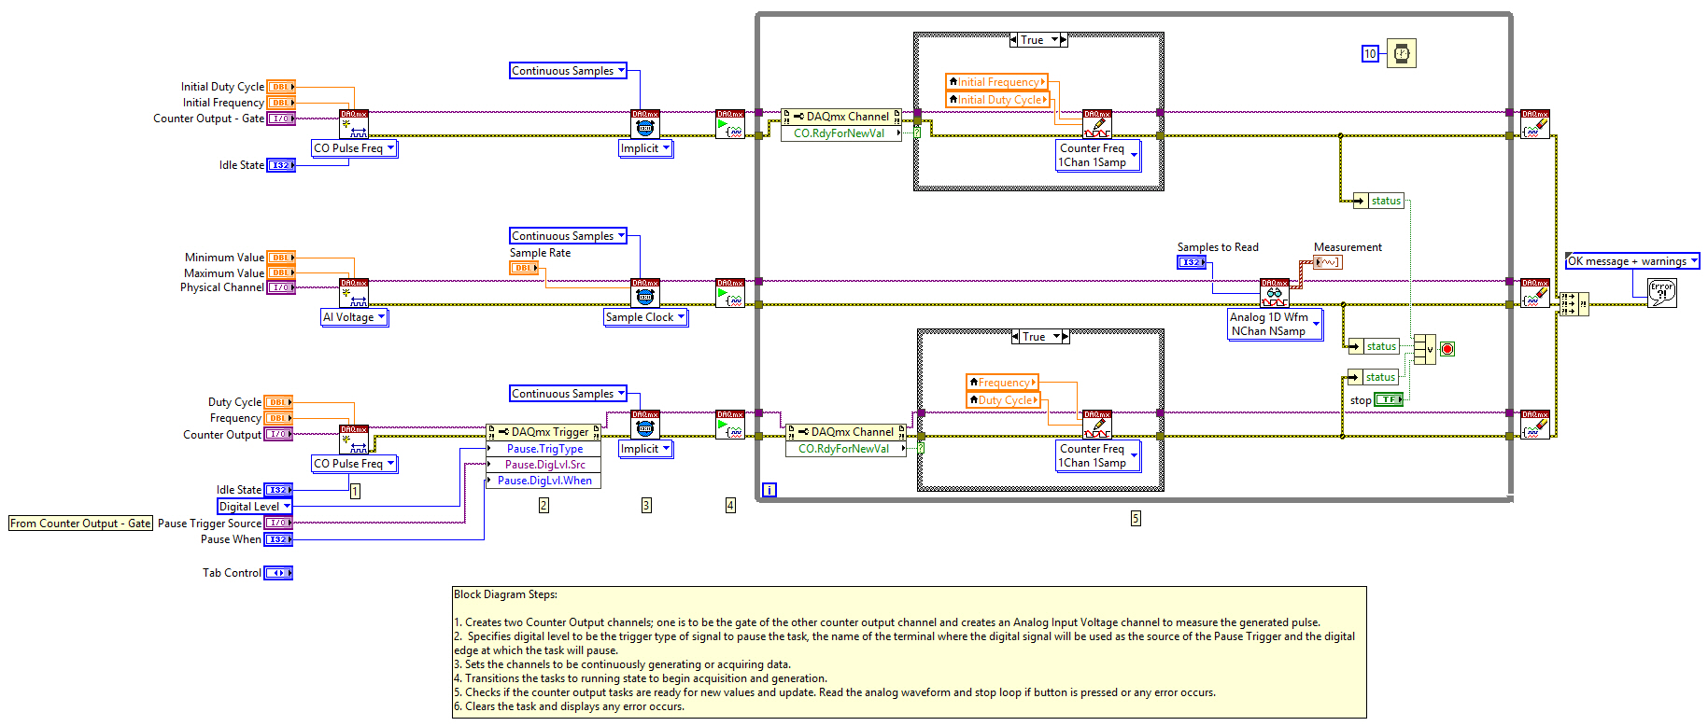Click DAQmx Timing node after the DAQmx Trigger node
Screen dimensions: 1708x726
point(645,425)
